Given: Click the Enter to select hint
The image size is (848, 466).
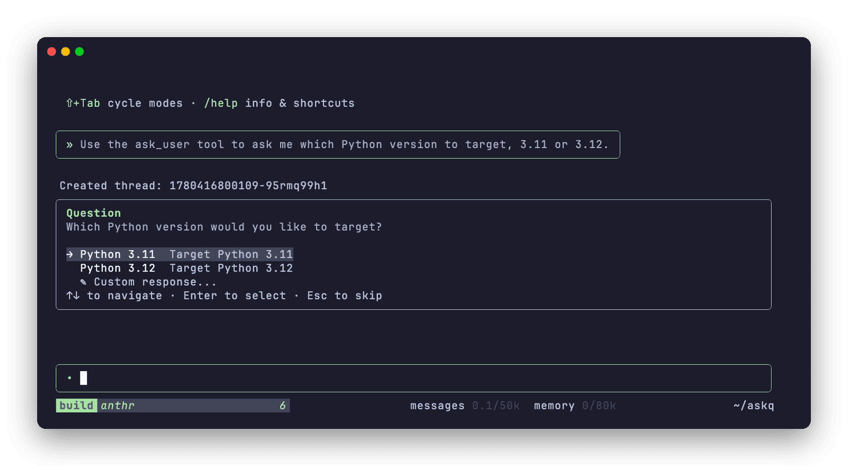Looking at the screenshot, I should click(235, 296).
